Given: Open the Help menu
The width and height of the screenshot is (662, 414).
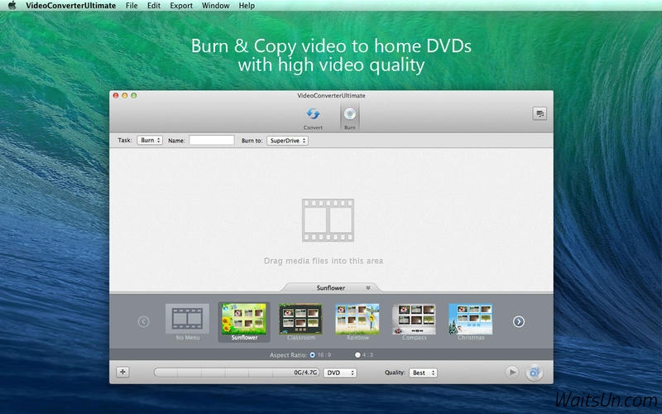Looking at the screenshot, I should tap(247, 6).
